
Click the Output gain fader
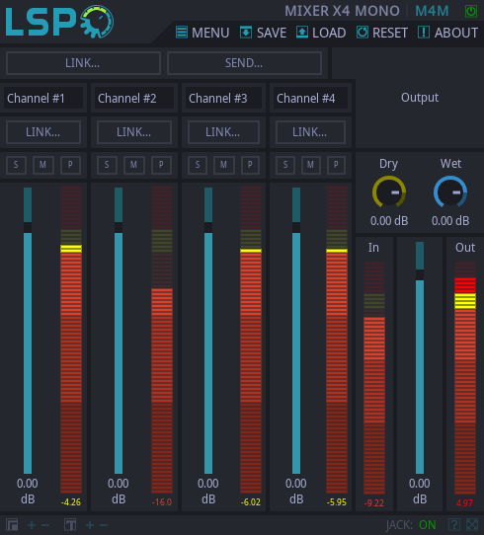pos(420,357)
